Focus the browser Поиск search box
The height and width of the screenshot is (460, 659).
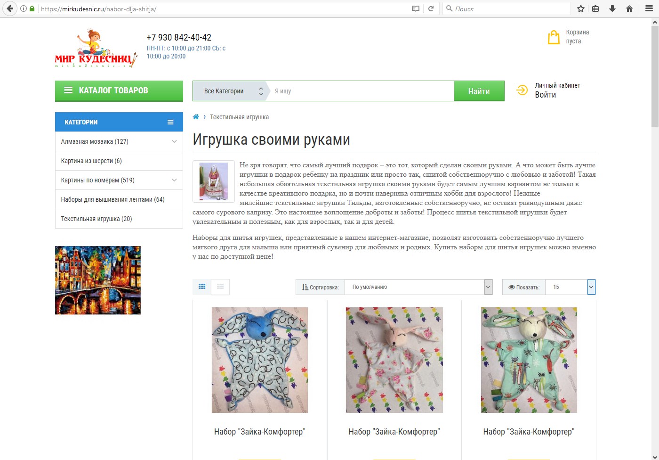coord(506,8)
